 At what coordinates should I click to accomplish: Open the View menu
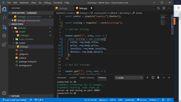tap(33, 3)
